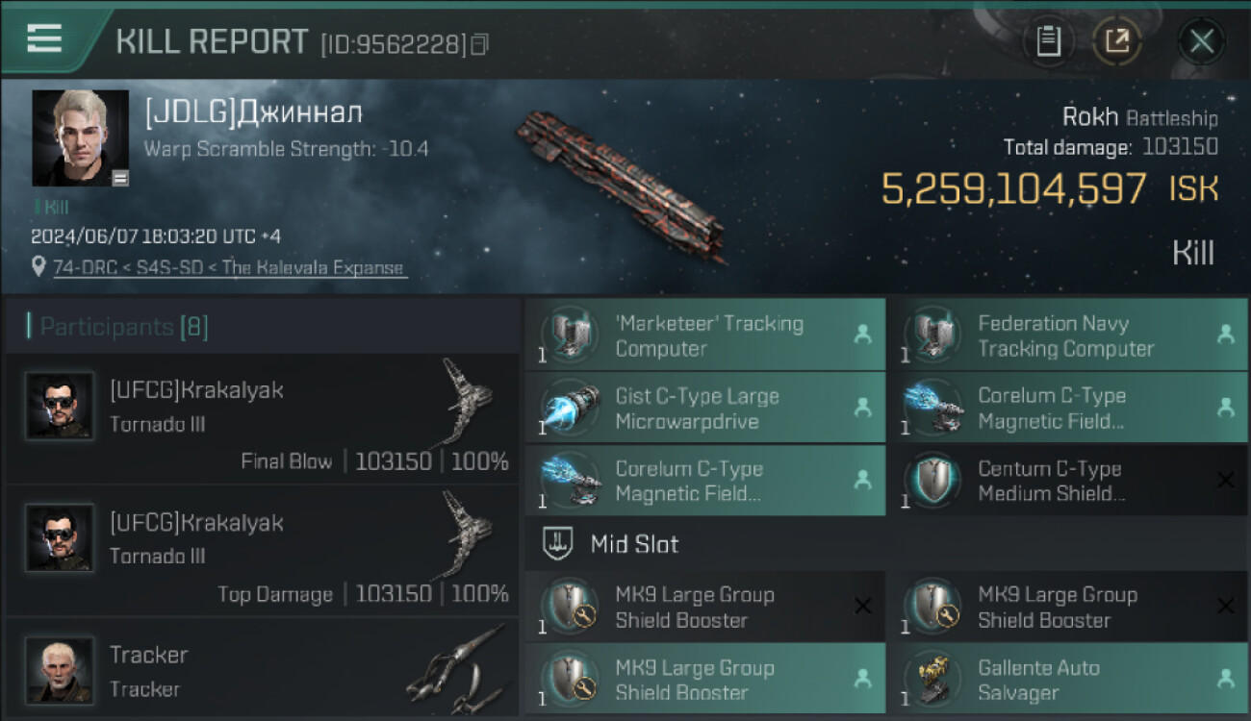1251x721 pixels.
Task: Copy the kill report ID
Action: click(x=479, y=44)
